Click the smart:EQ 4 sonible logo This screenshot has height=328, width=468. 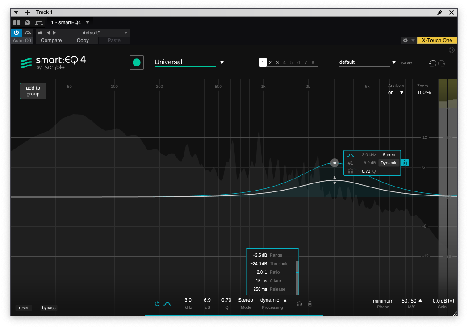53,62
